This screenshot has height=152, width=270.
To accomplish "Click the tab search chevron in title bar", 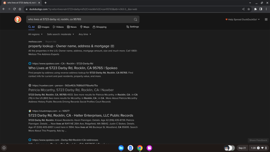I will click(x=250, y=3).
